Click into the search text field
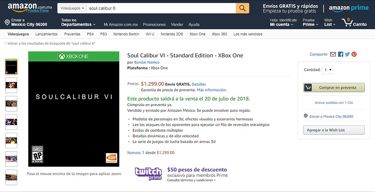375x192 pixels. point(161,8)
